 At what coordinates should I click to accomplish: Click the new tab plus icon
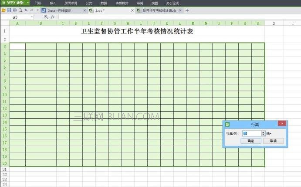point(187,10)
